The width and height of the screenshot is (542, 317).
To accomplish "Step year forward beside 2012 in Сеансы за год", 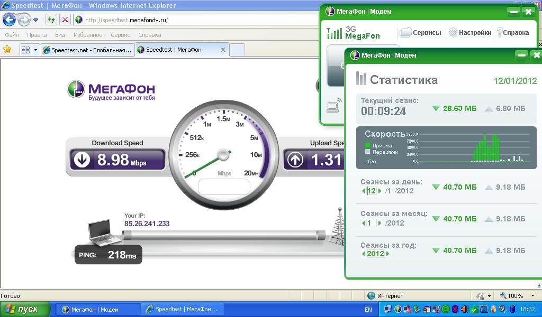I will click(388, 254).
